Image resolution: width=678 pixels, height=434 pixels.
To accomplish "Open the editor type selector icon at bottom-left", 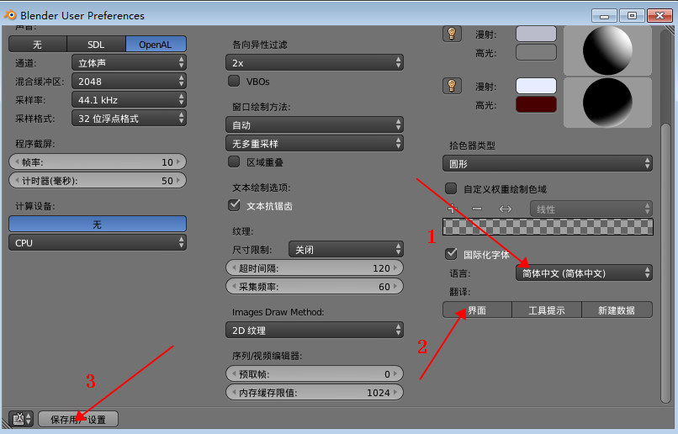I will [x=21, y=418].
